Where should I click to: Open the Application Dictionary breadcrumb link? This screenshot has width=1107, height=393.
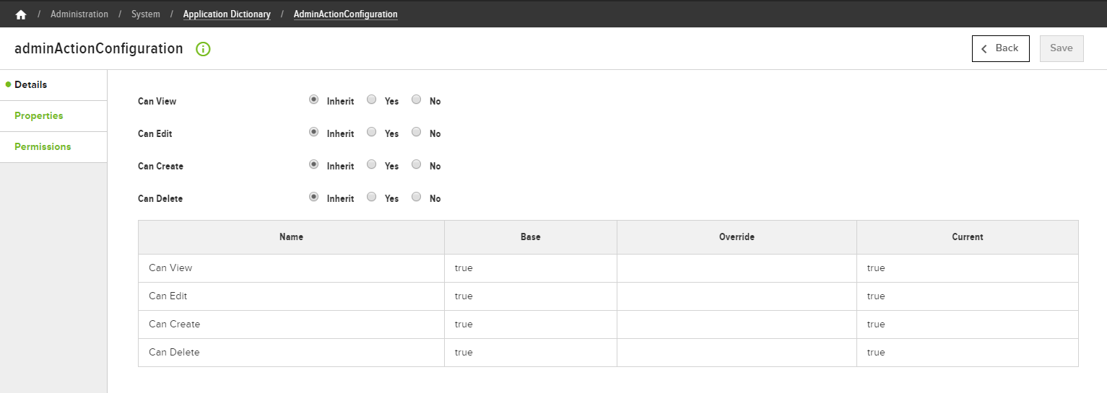tap(227, 14)
